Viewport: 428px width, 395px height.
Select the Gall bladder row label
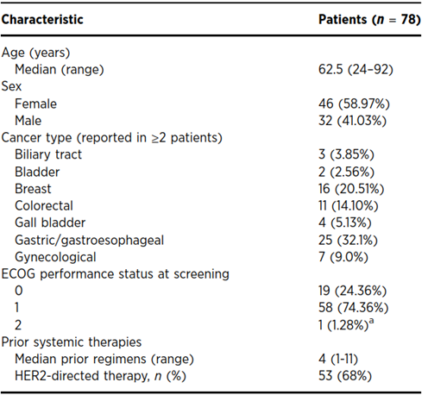[50, 223]
